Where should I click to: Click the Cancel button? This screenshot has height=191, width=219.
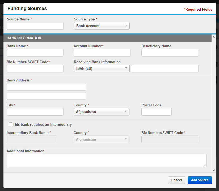point(176,180)
